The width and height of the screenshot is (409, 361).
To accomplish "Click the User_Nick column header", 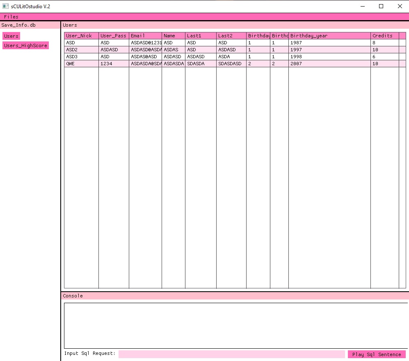I will [x=81, y=36].
